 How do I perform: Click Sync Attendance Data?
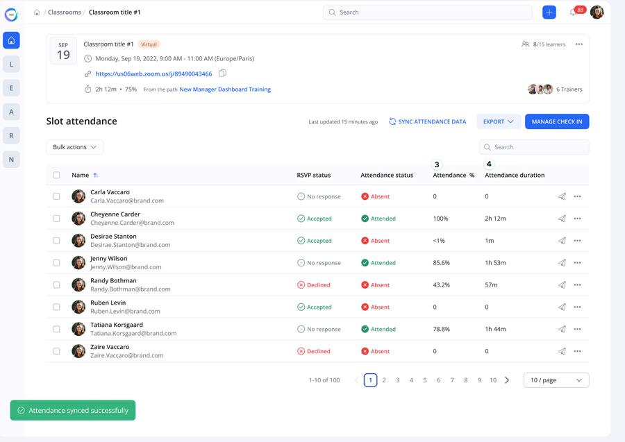[427, 121]
